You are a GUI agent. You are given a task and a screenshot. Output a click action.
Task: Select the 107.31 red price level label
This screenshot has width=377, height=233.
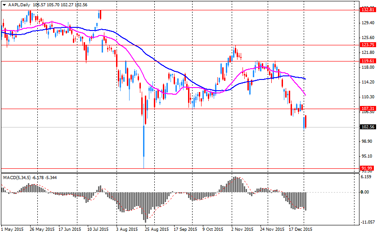[x=368, y=109]
